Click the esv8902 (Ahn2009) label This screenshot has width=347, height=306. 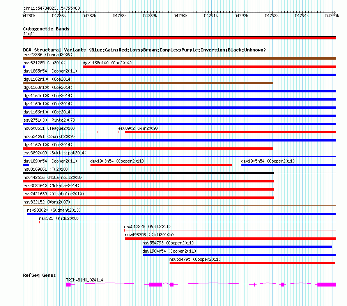138,128
